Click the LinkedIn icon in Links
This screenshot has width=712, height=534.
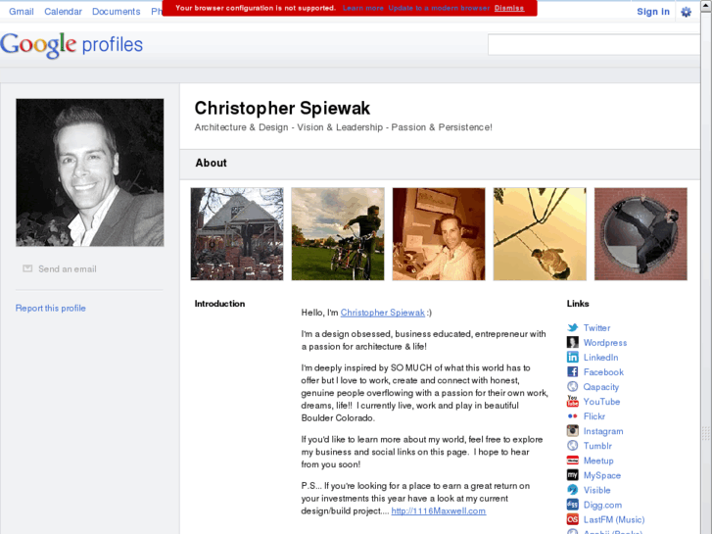(573, 358)
